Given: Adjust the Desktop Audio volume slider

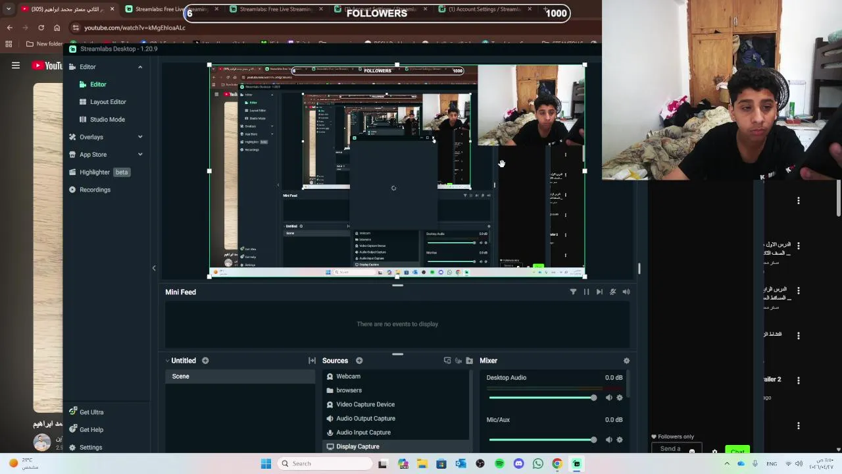Looking at the screenshot, I should pyautogui.click(x=542, y=398).
